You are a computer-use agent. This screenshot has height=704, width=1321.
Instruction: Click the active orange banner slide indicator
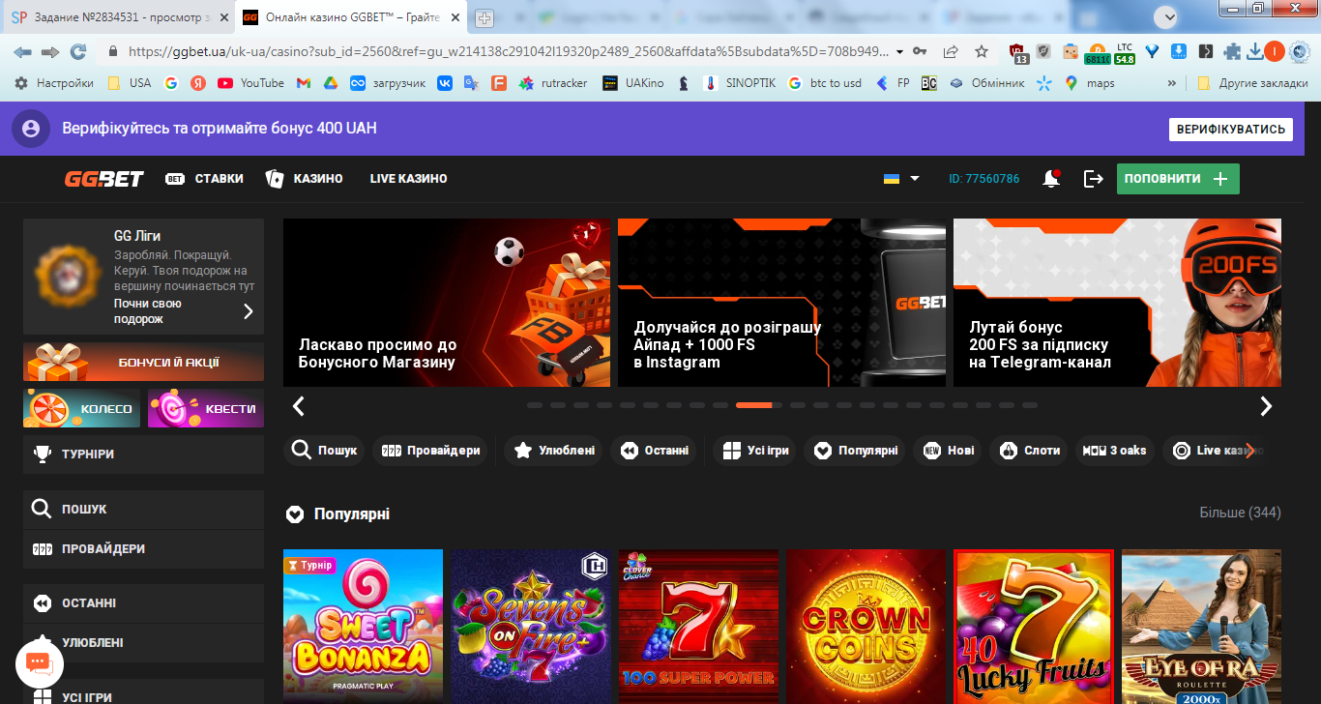pyautogui.click(x=753, y=405)
